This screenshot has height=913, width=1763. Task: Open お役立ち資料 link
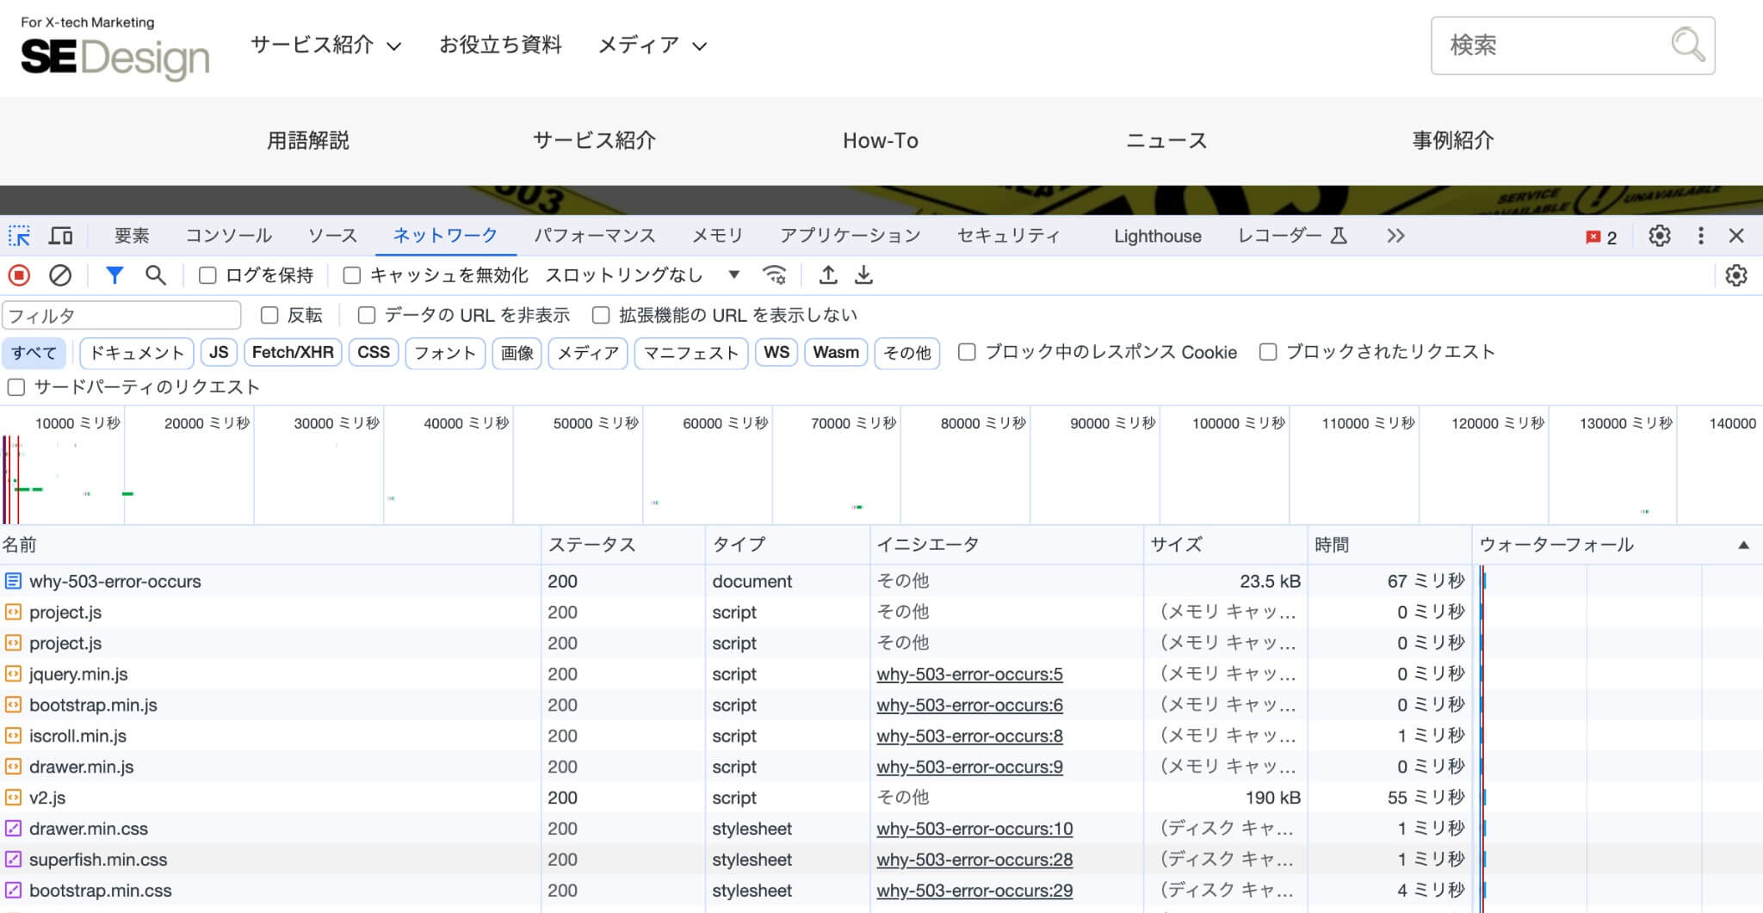(x=500, y=45)
